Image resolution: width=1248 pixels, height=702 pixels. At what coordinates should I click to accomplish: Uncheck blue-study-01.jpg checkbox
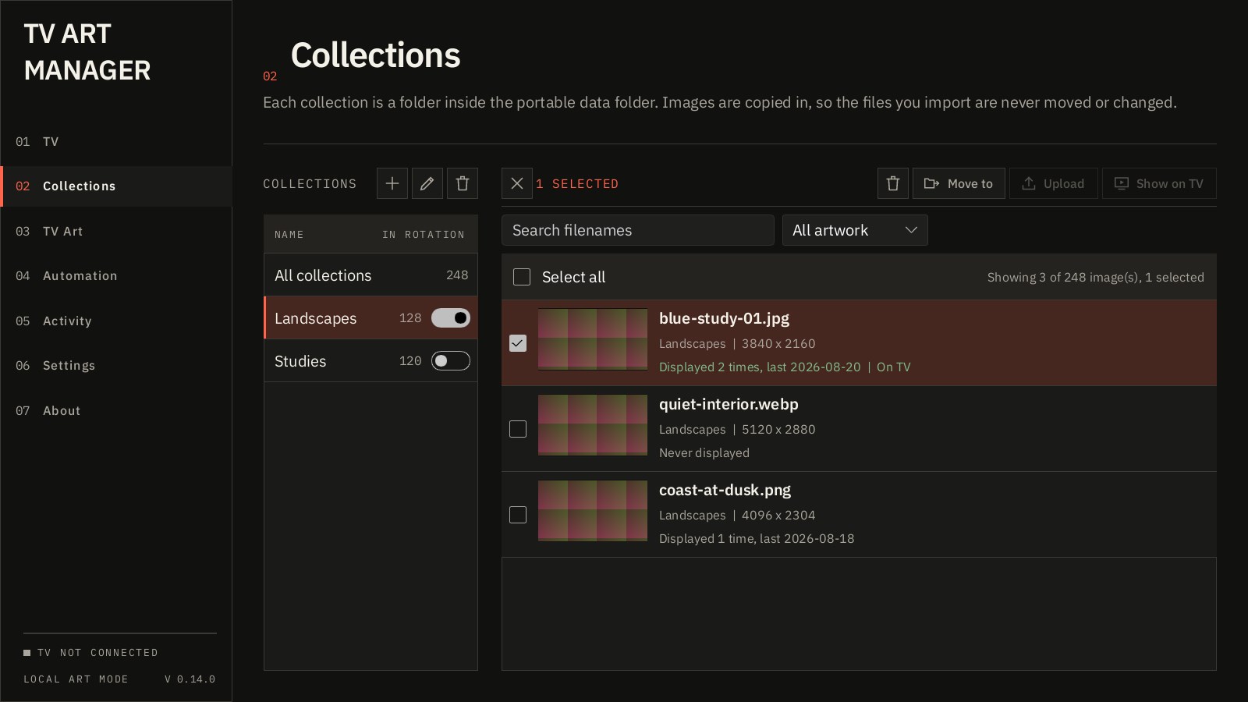[518, 343]
